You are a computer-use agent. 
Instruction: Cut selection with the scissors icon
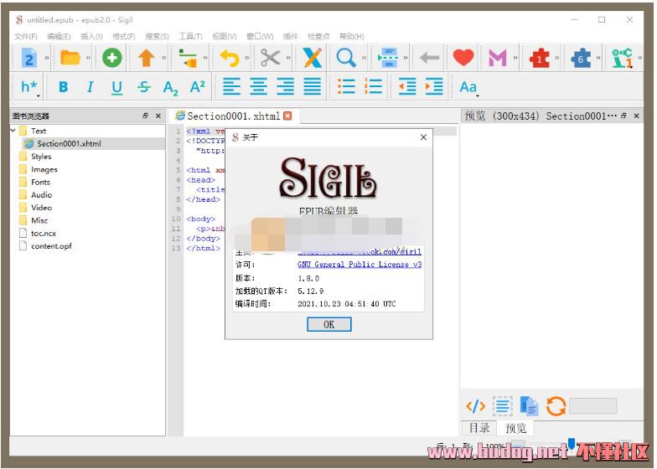point(270,58)
